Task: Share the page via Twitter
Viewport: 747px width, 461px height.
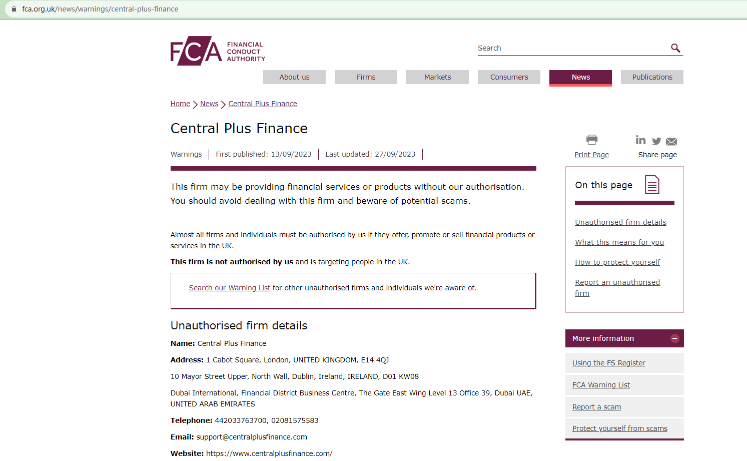Action: pos(656,141)
